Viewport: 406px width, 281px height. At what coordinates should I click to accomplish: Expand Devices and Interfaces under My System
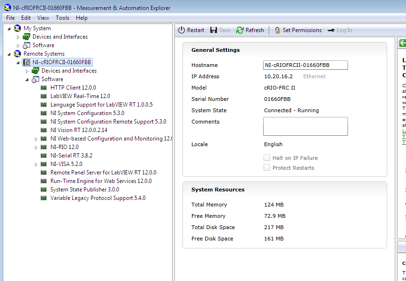(18, 37)
